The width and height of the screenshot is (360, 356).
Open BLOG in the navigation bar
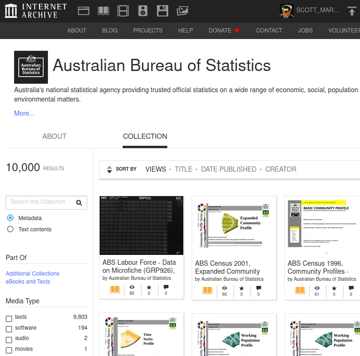[110, 30]
